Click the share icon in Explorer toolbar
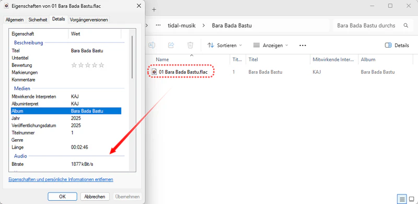Viewport: 418px width, 204px height. (x=171, y=45)
